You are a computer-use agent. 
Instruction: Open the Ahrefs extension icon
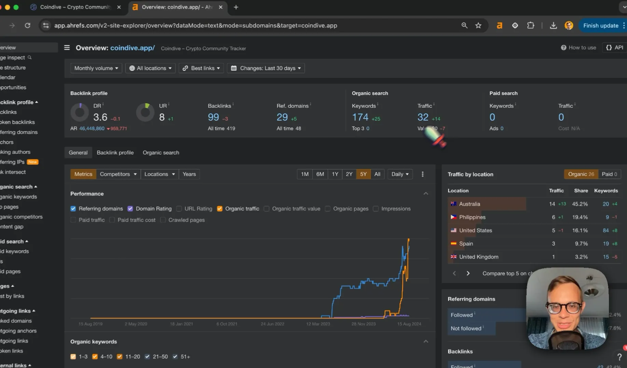pos(499,26)
